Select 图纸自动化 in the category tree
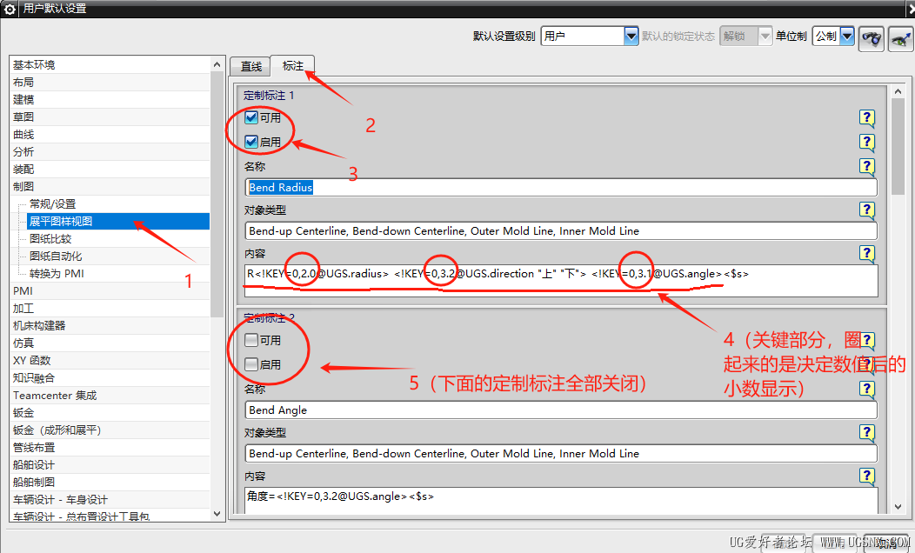Screen dimensions: 915x553 (x=56, y=257)
